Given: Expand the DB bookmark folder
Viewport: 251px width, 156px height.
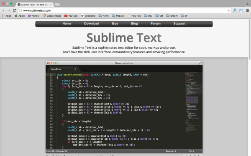Looking at the screenshot, I should (x=159, y=16).
